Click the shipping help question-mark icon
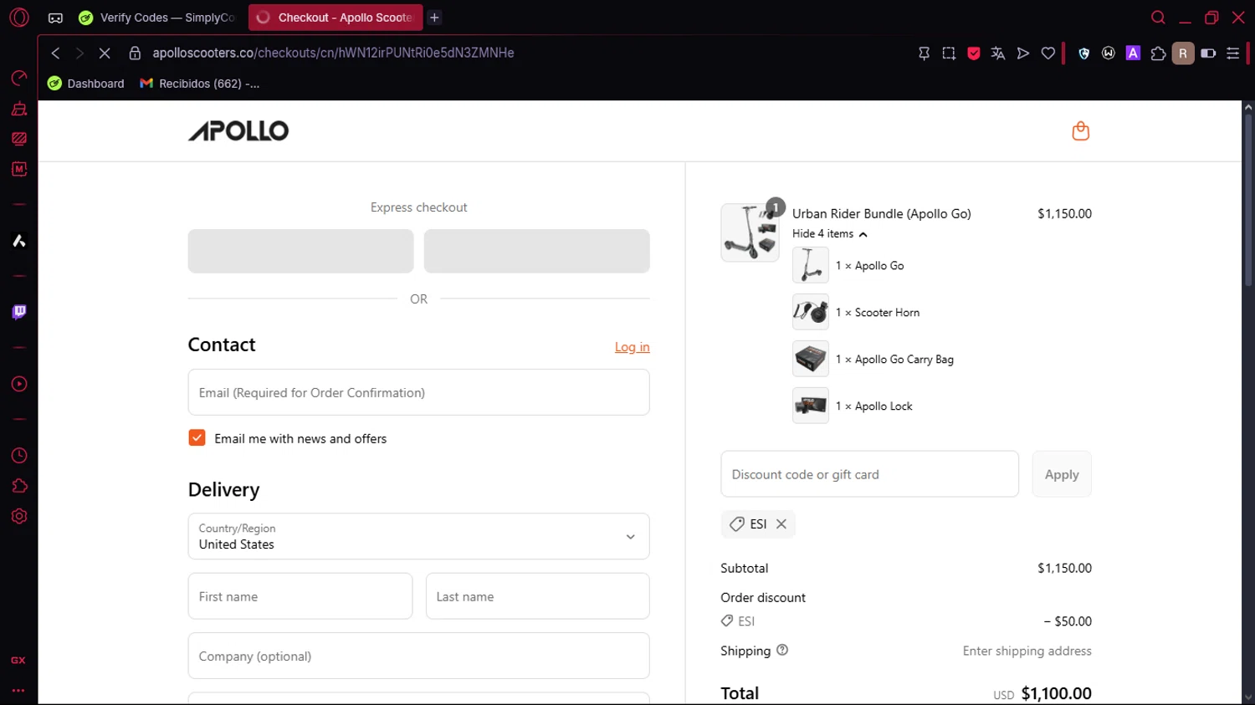 coord(782,650)
